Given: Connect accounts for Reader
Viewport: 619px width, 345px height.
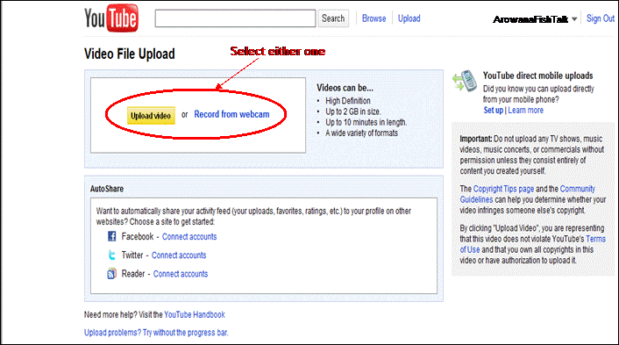Looking at the screenshot, I should (181, 274).
